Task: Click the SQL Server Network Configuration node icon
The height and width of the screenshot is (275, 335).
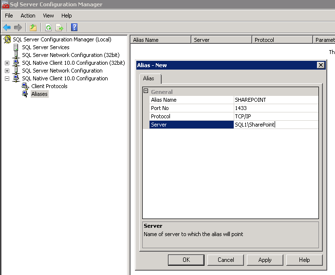Action: click(16, 71)
